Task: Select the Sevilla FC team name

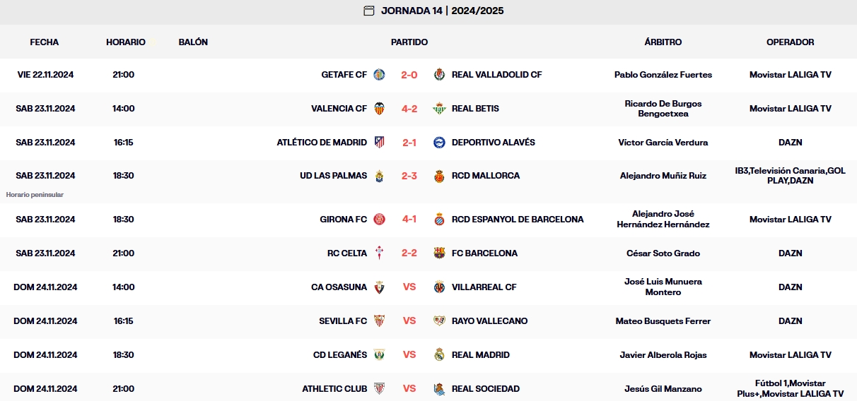Action: click(x=343, y=321)
